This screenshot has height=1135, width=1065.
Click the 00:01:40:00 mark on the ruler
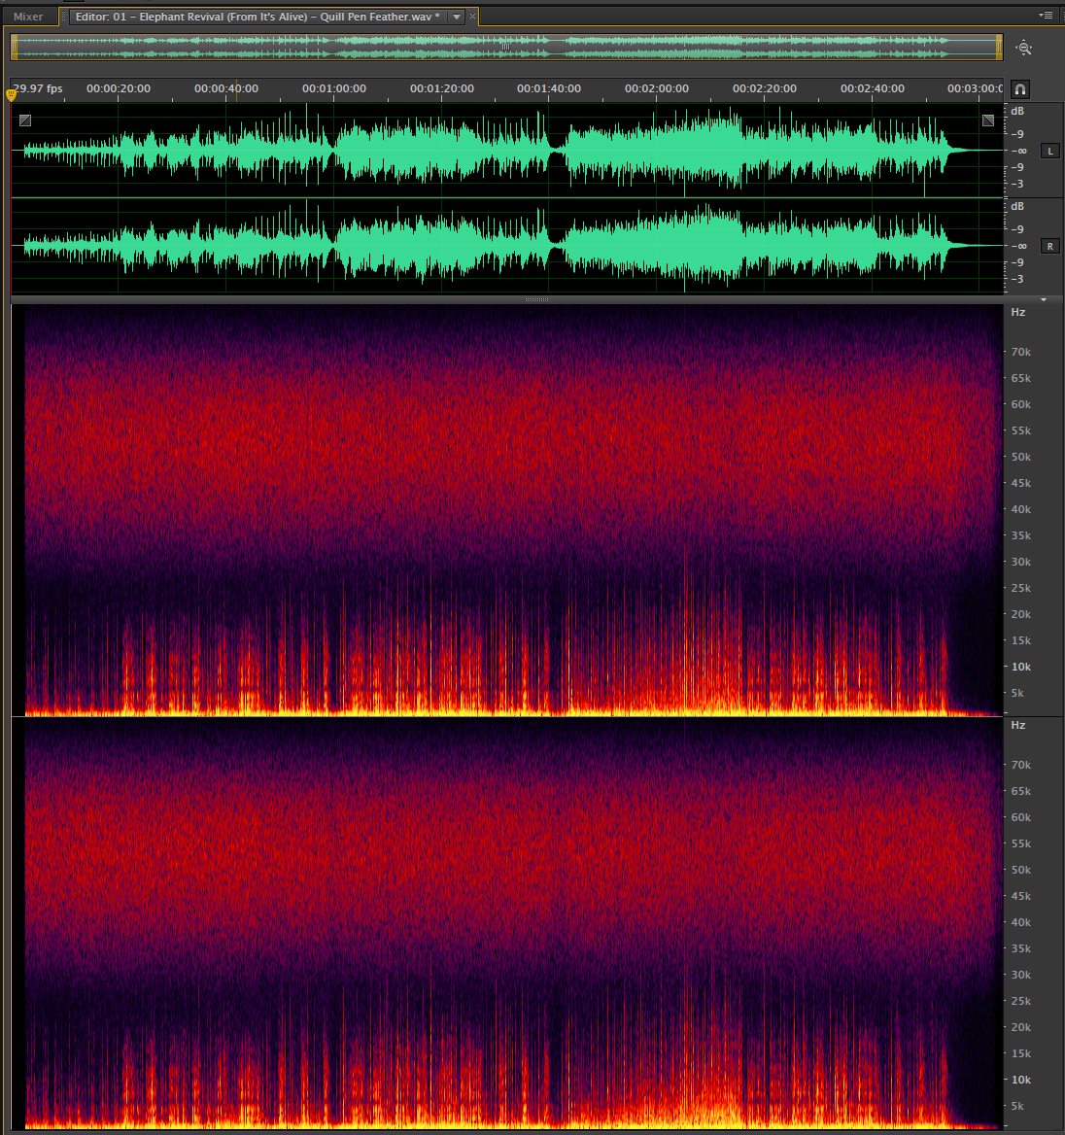pyautogui.click(x=549, y=88)
